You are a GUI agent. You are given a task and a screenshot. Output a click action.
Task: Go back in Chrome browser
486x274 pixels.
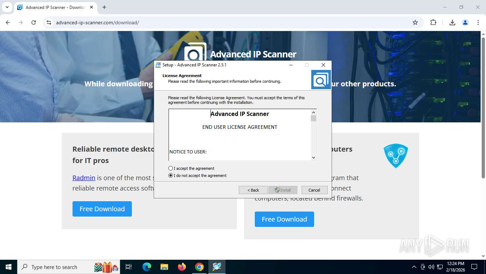(x=8, y=22)
